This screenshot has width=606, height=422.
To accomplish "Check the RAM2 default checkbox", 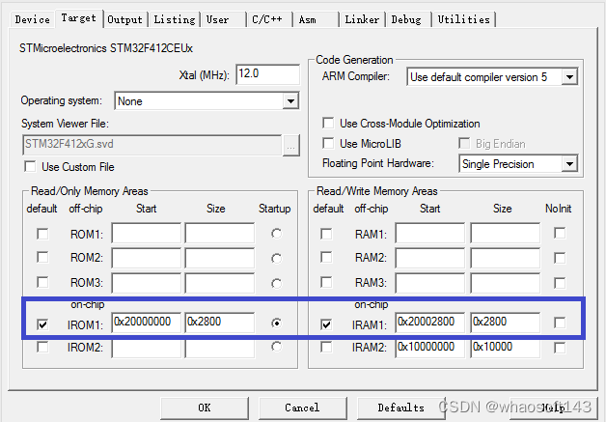I will click(x=326, y=258).
